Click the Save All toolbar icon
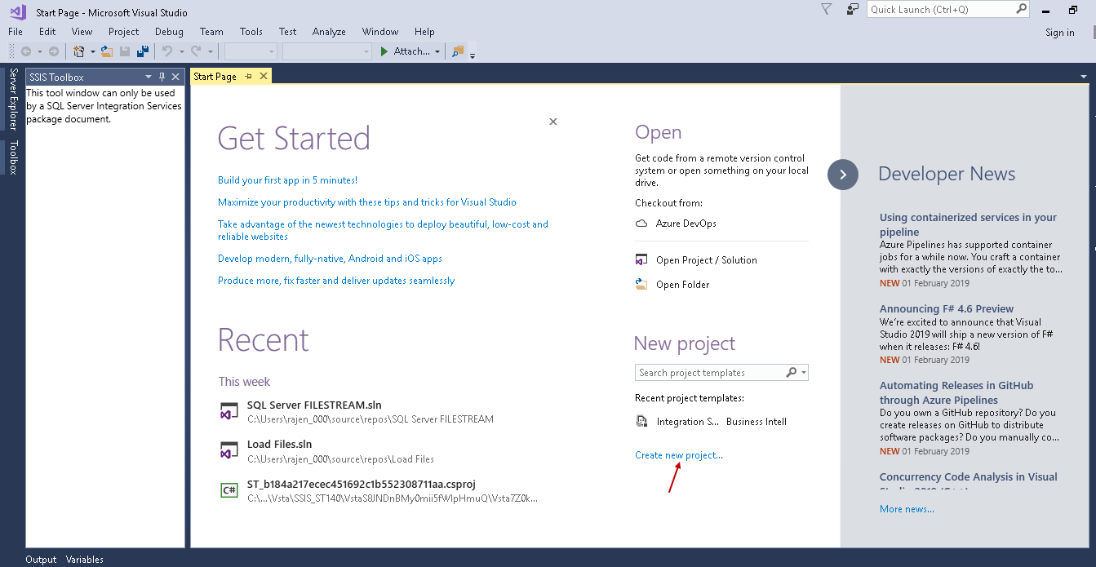Viewport: 1096px width, 567px height. [143, 51]
